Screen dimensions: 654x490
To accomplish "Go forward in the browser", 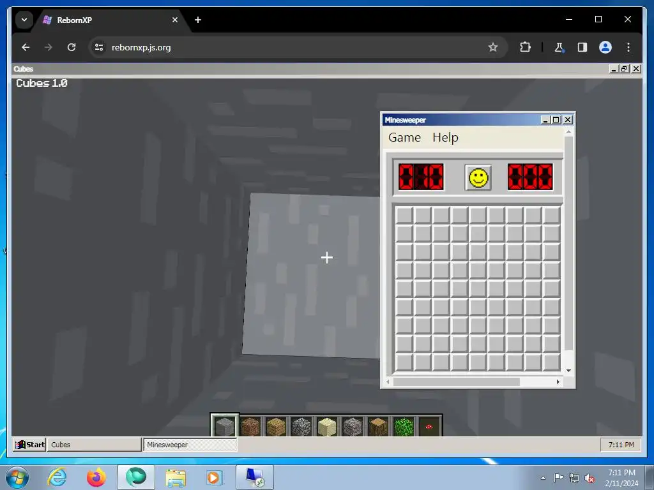I will (49, 47).
